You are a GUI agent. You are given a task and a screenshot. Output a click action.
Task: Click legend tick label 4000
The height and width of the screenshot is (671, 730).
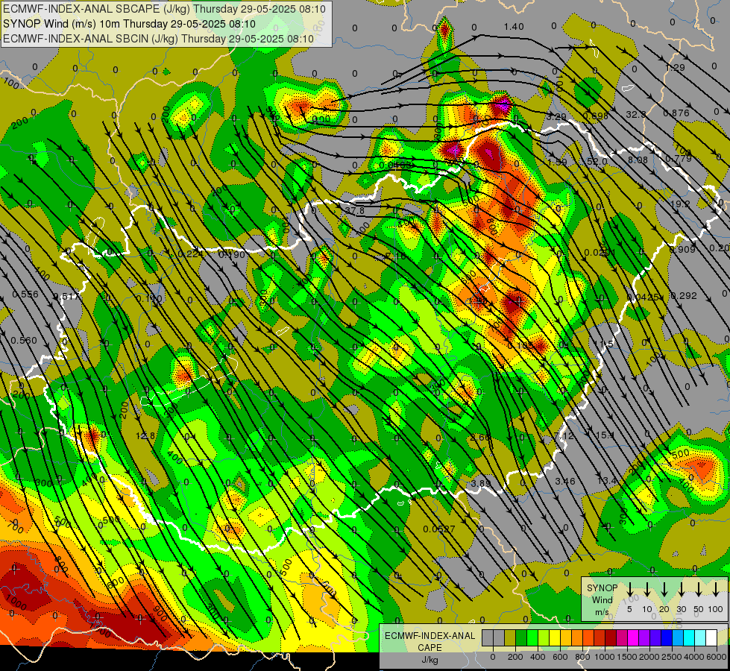pyautogui.click(x=694, y=657)
